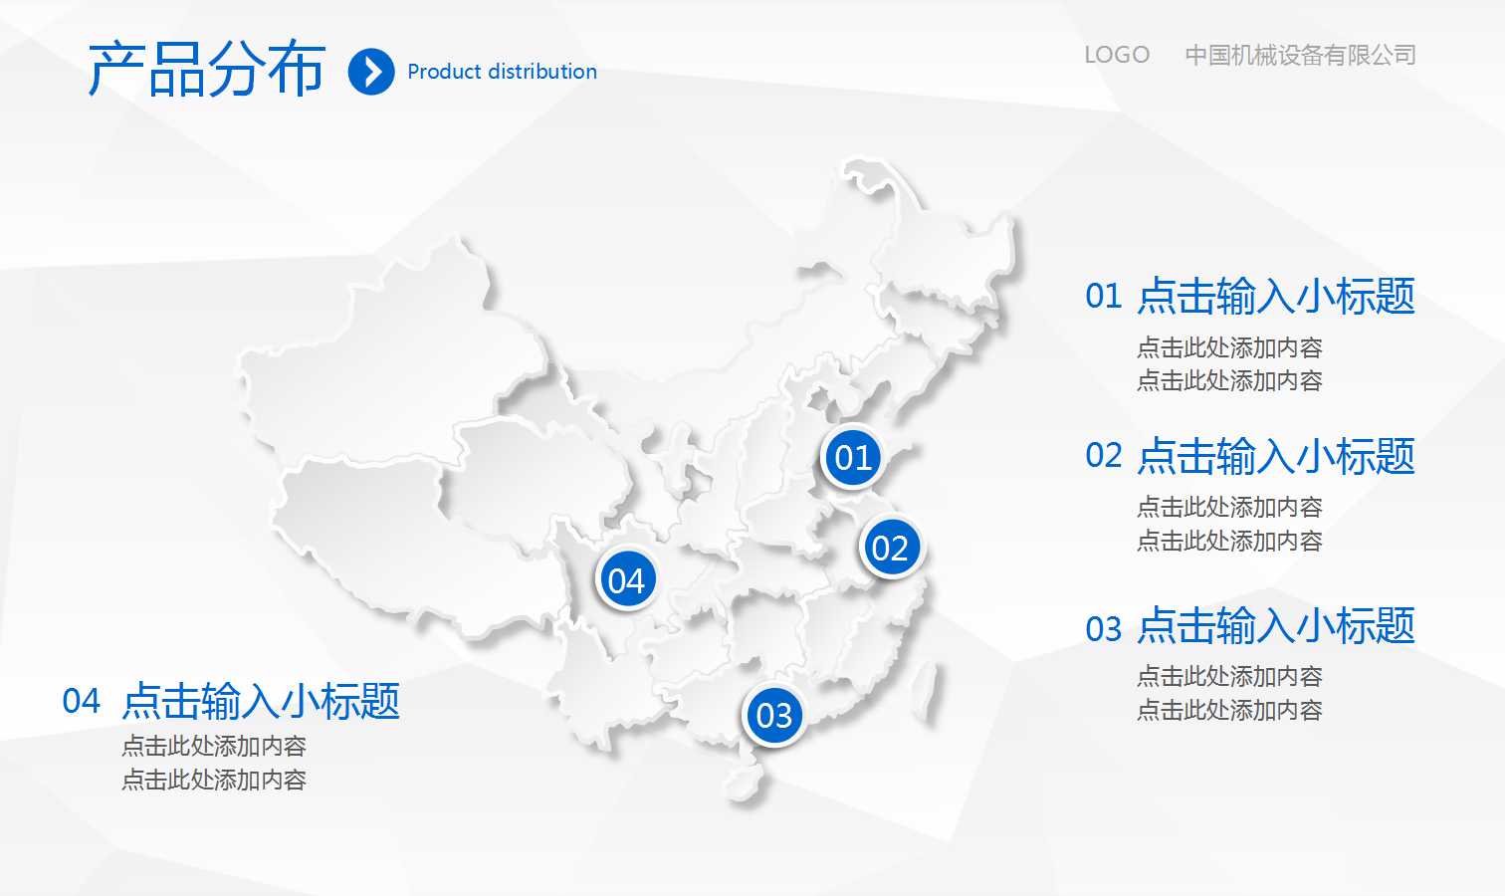
Task: Click the 01 number in the list
Action: coord(1103,297)
